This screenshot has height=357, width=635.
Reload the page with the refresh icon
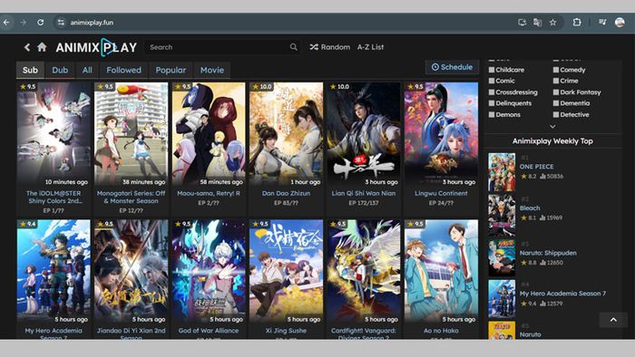coord(41,23)
